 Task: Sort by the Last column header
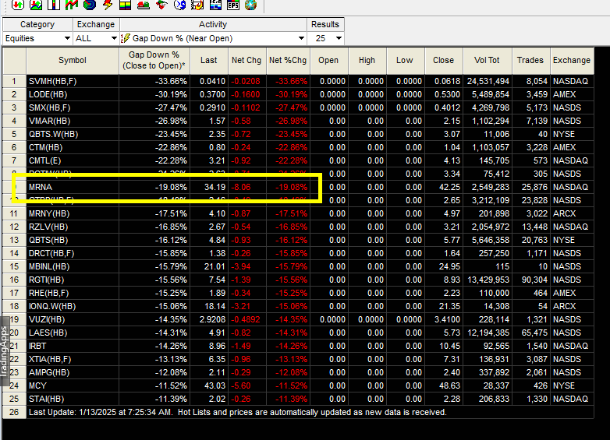click(x=209, y=60)
